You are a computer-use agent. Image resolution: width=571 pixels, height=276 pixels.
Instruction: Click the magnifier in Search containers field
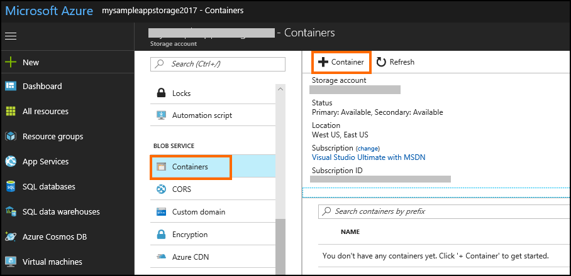tap(327, 211)
